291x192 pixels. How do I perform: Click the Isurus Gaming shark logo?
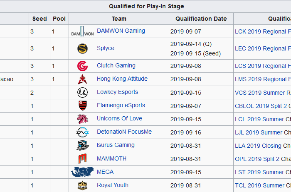[x=82, y=145]
